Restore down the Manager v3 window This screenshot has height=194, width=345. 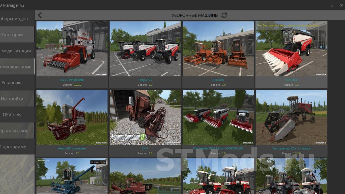click(x=341, y=5)
